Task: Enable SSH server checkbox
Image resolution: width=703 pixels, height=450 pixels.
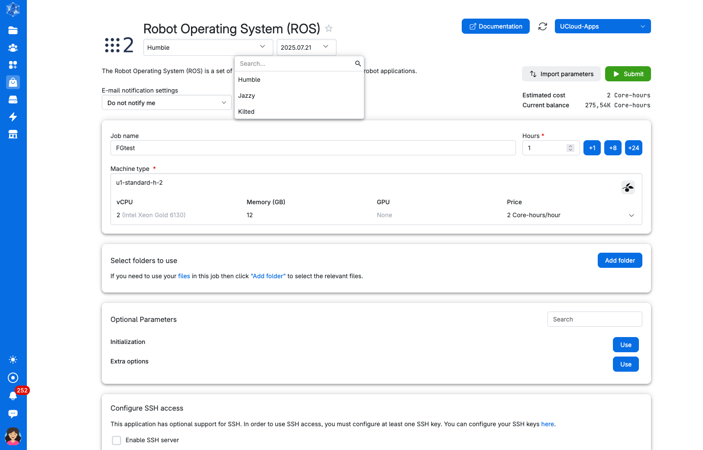Action: pos(117,440)
